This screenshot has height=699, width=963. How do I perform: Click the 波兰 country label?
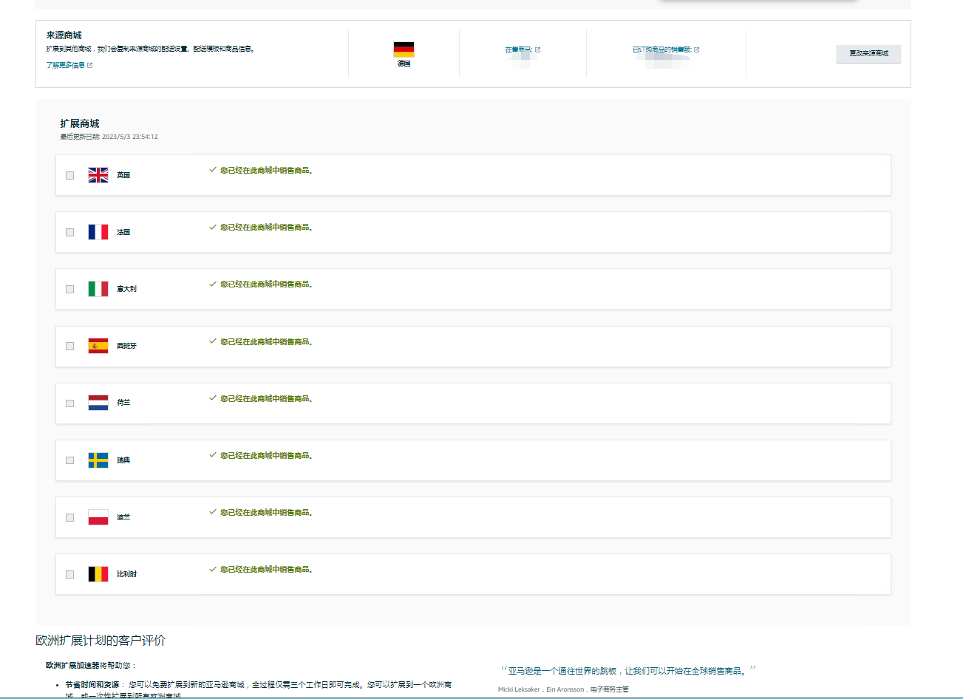(x=123, y=517)
